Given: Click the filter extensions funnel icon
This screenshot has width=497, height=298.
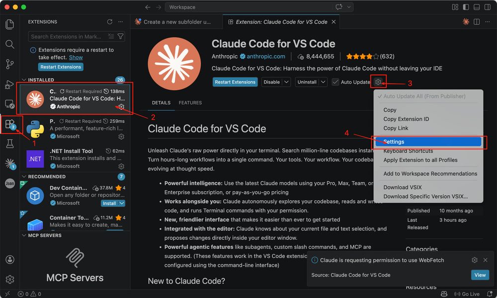Looking at the screenshot, I should 121,37.
